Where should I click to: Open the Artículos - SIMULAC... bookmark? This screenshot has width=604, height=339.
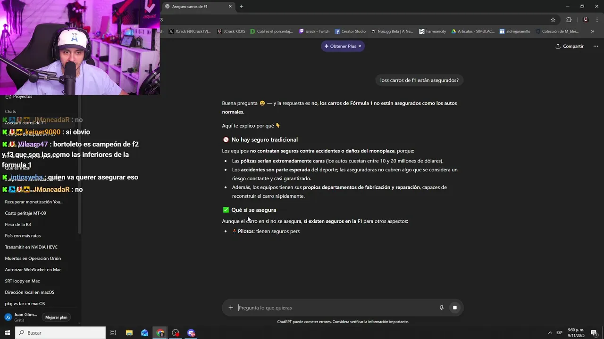pyautogui.click(x=473, y=32)
